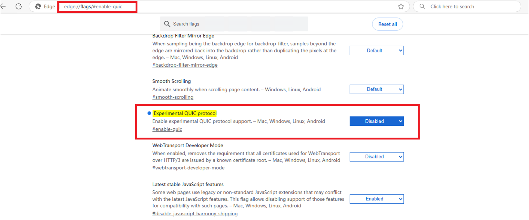Open Backdrop Filter Mirror Edge dropdown

(376, 50)
